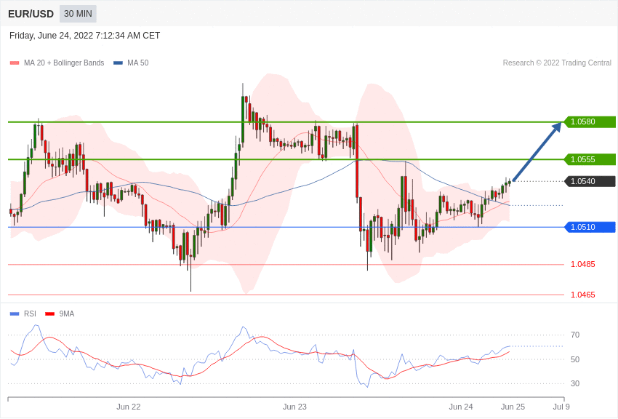Click the 1.0540 current price tag

[590, 181]
